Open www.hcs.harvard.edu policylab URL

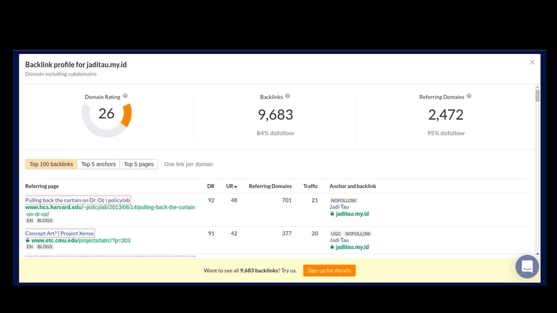click(x=110, y=211)
